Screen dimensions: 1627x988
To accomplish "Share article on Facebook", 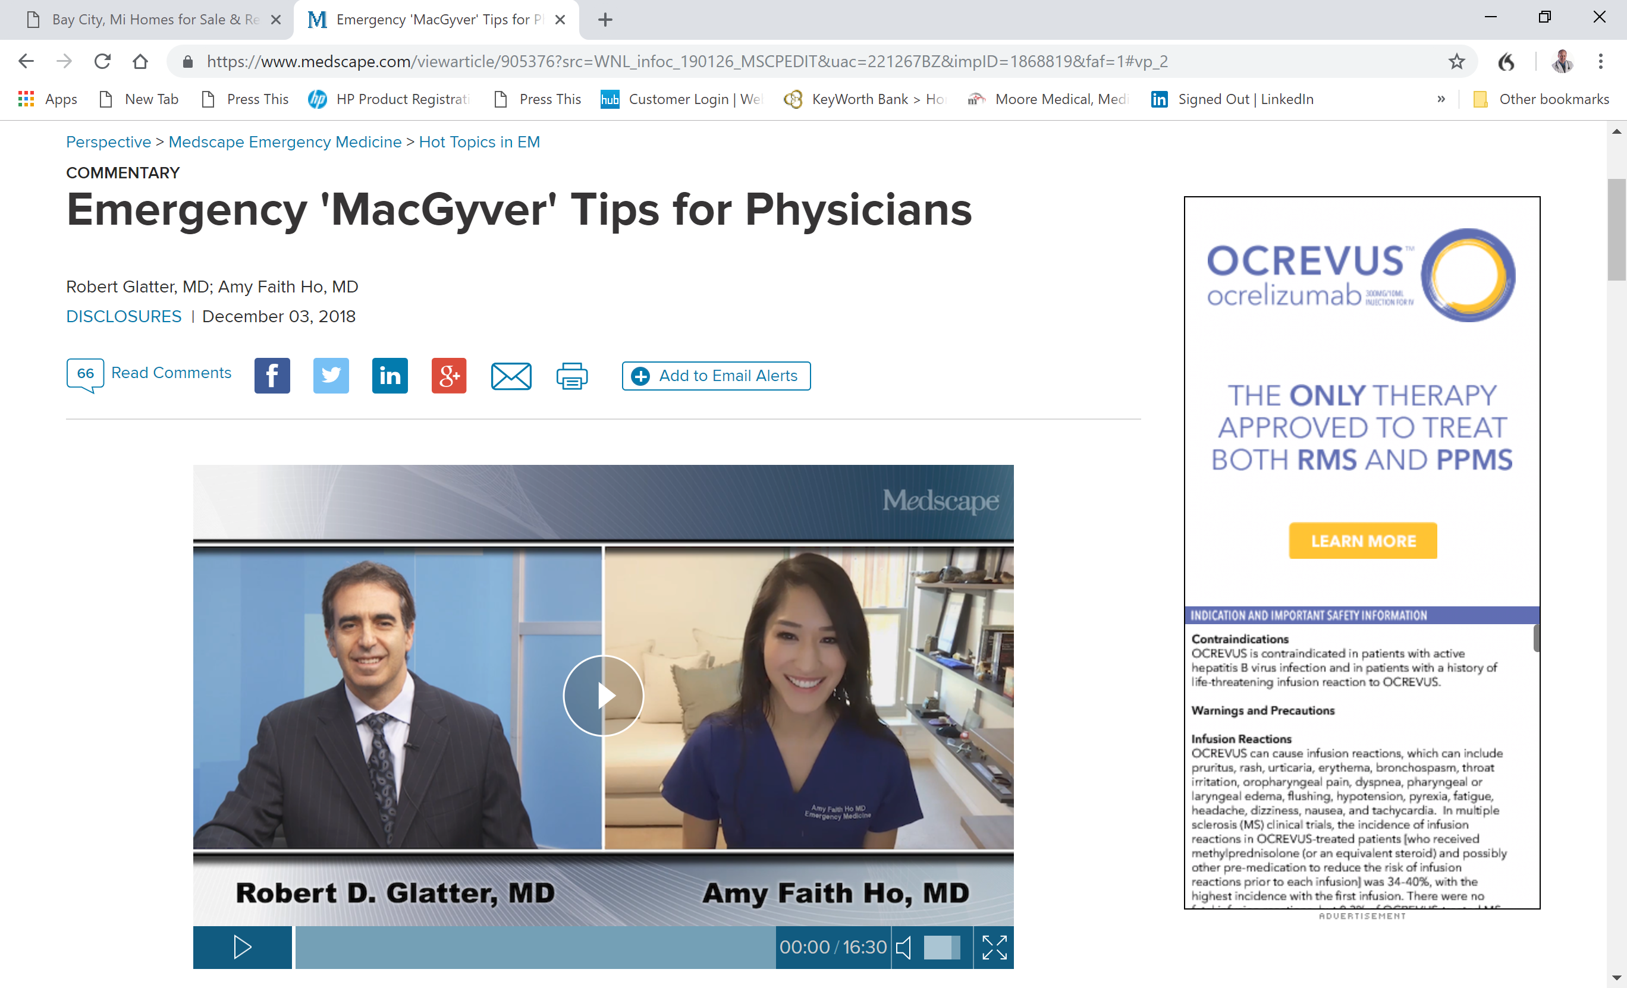I will tap(272, 376).
